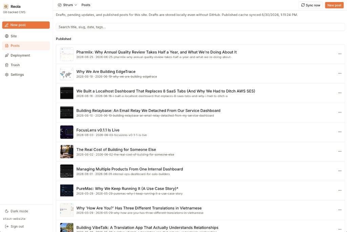
Task: Open the Site section
Action: pyautogui.click(x=26, y=36)
